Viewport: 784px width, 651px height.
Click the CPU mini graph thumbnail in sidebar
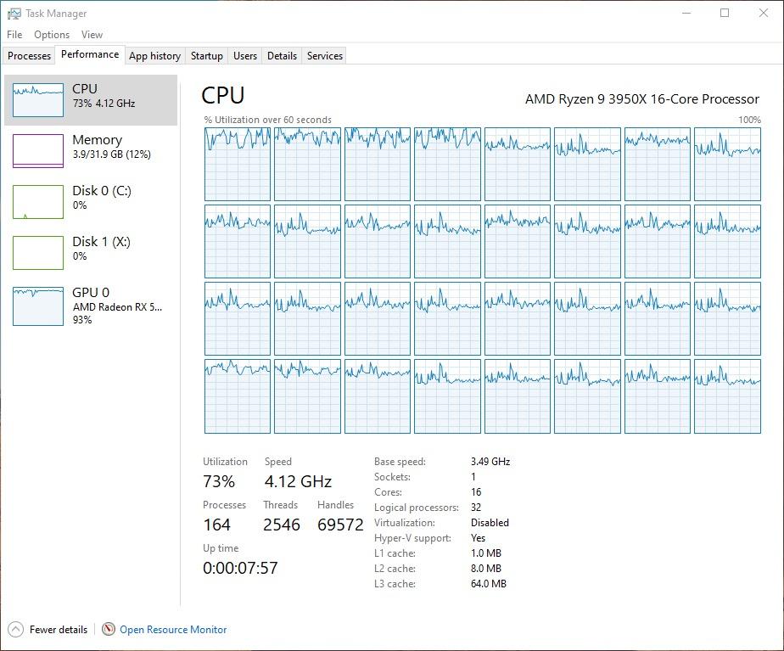[38, 100]
